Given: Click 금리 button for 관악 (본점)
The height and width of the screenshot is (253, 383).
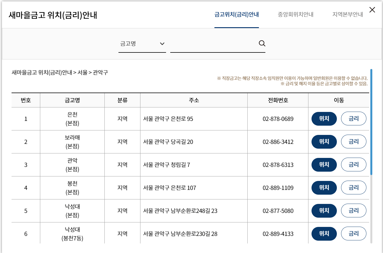Looking at the screenshot, I should pos(354,165).
